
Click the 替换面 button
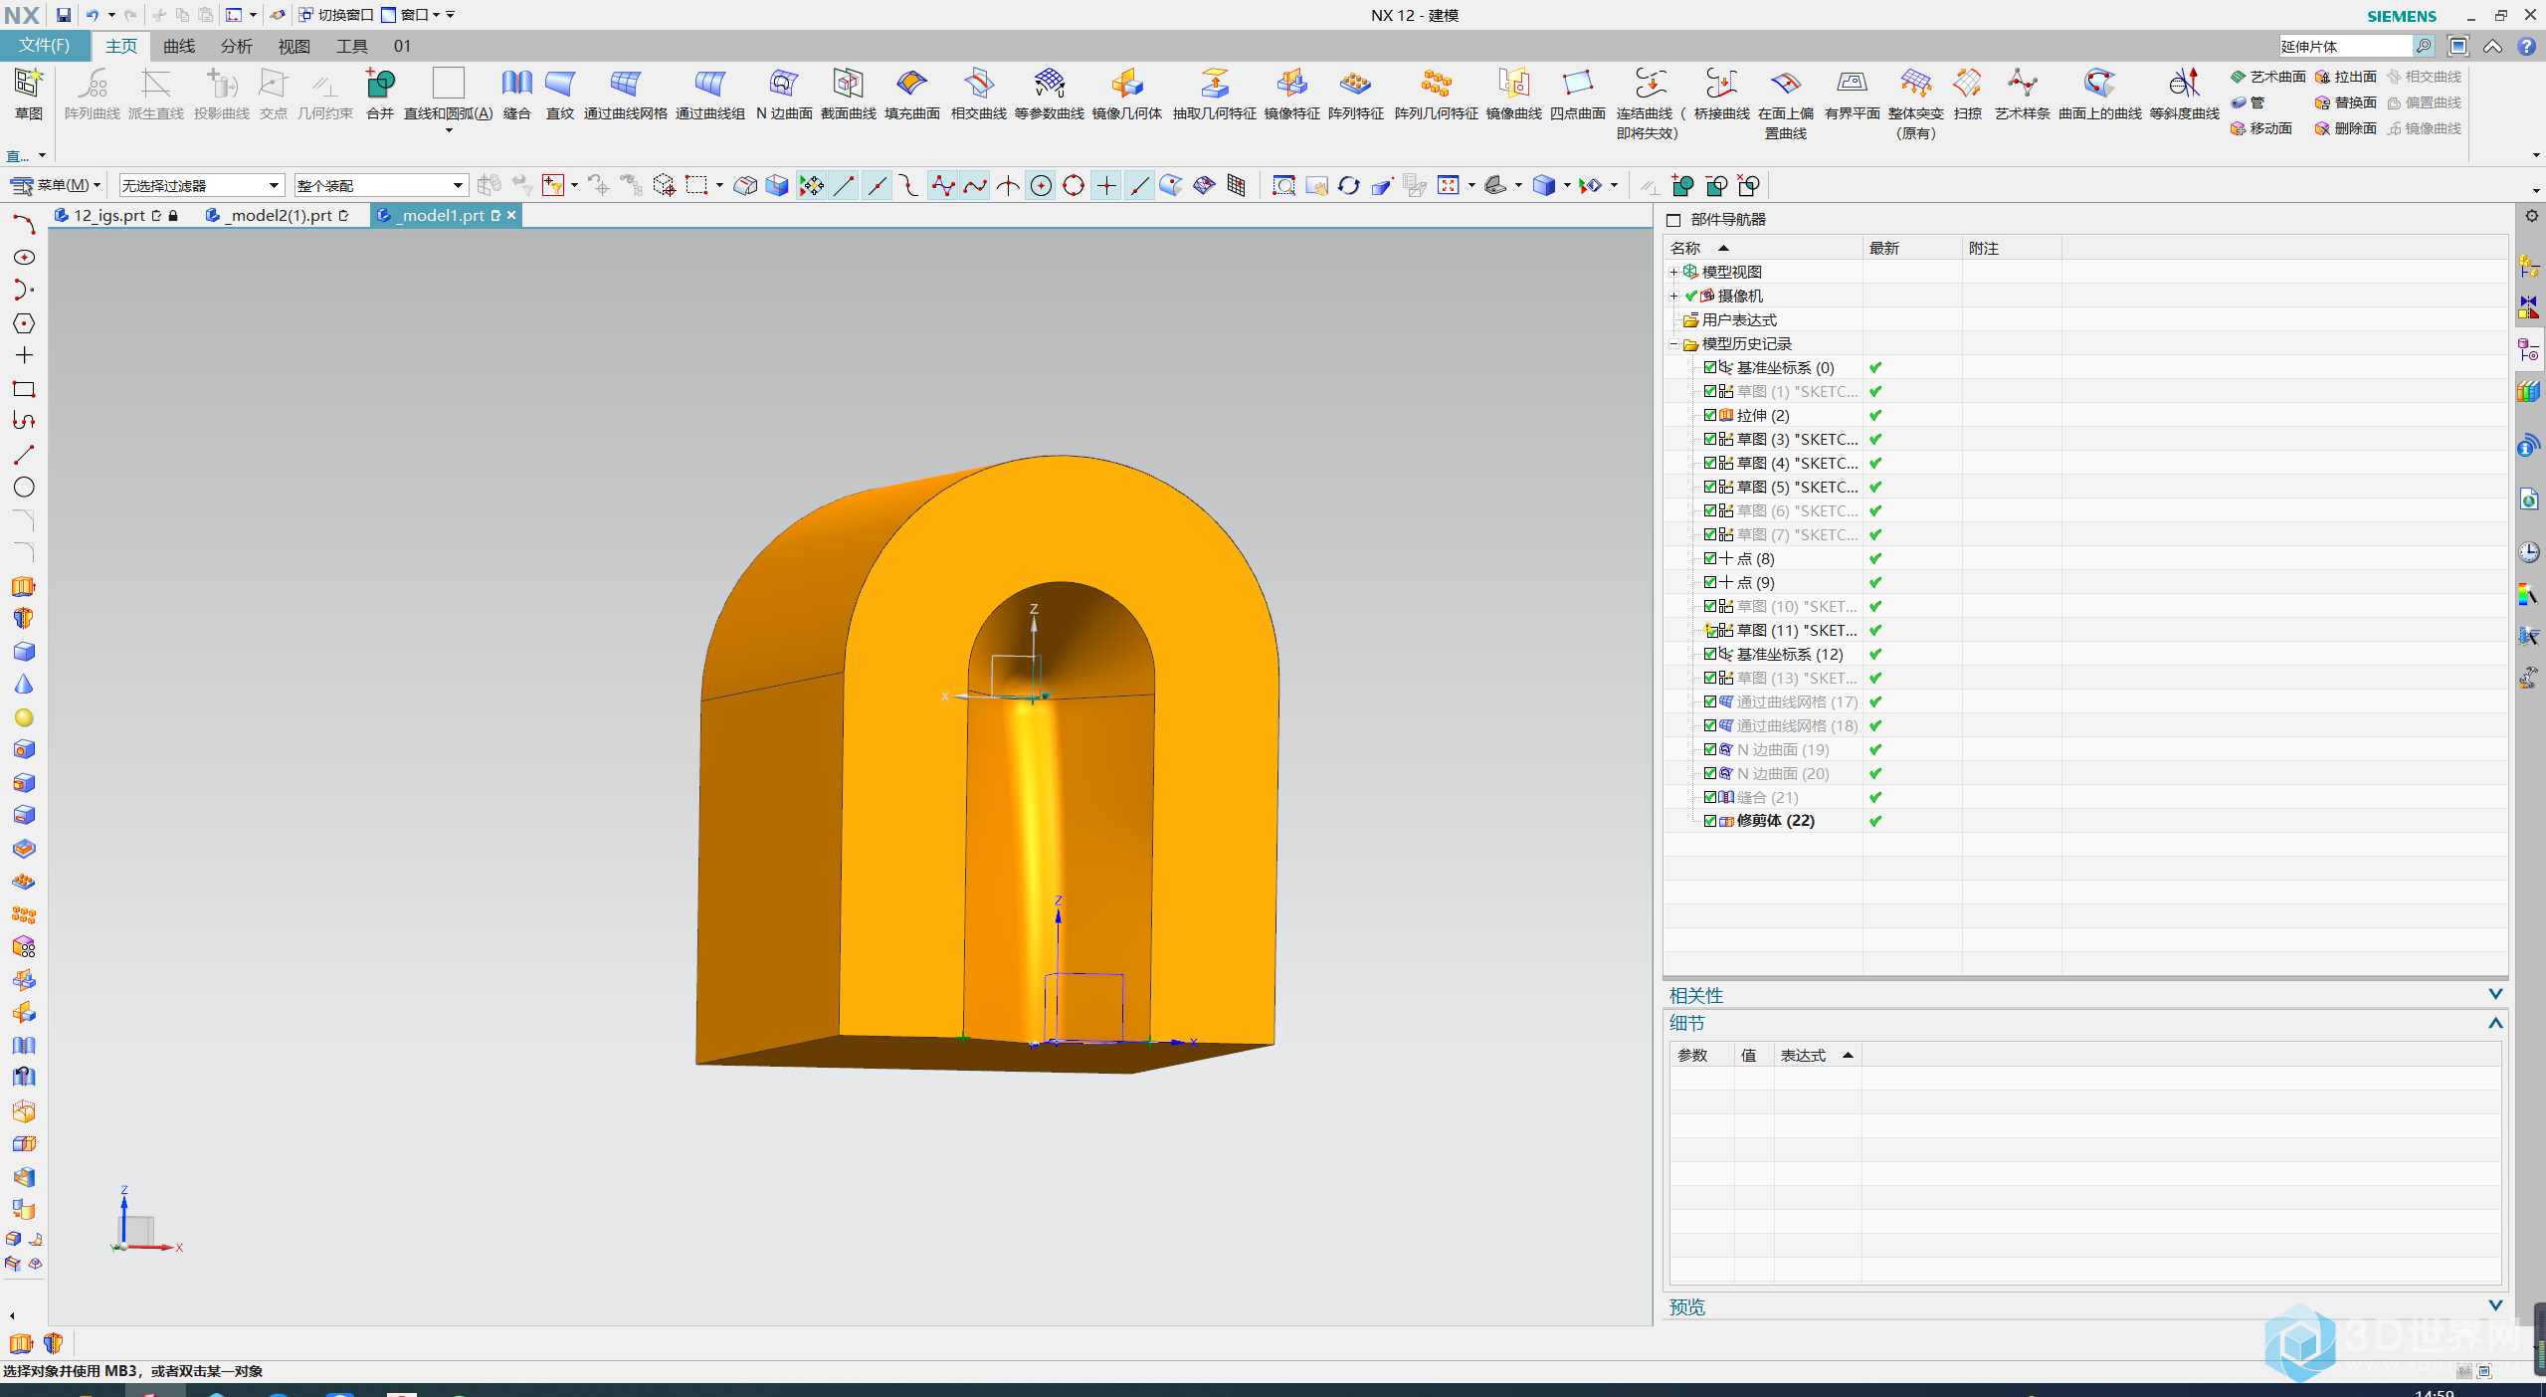2346,102
